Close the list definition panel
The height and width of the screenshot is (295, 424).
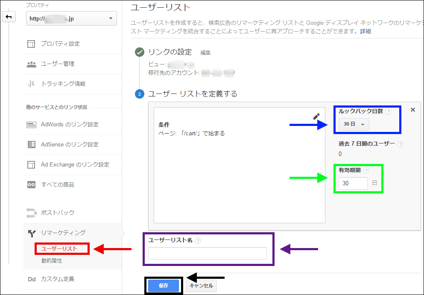(x=412, y=110)
